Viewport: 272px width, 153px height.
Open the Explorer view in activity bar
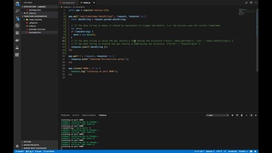point(17,4)
